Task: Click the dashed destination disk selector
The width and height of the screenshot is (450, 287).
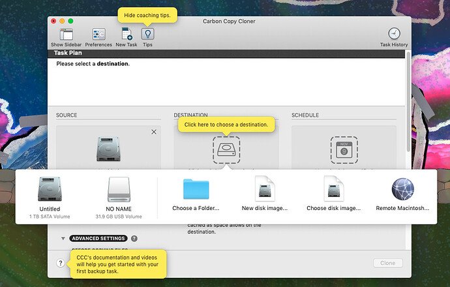Action: pos(226,150)
